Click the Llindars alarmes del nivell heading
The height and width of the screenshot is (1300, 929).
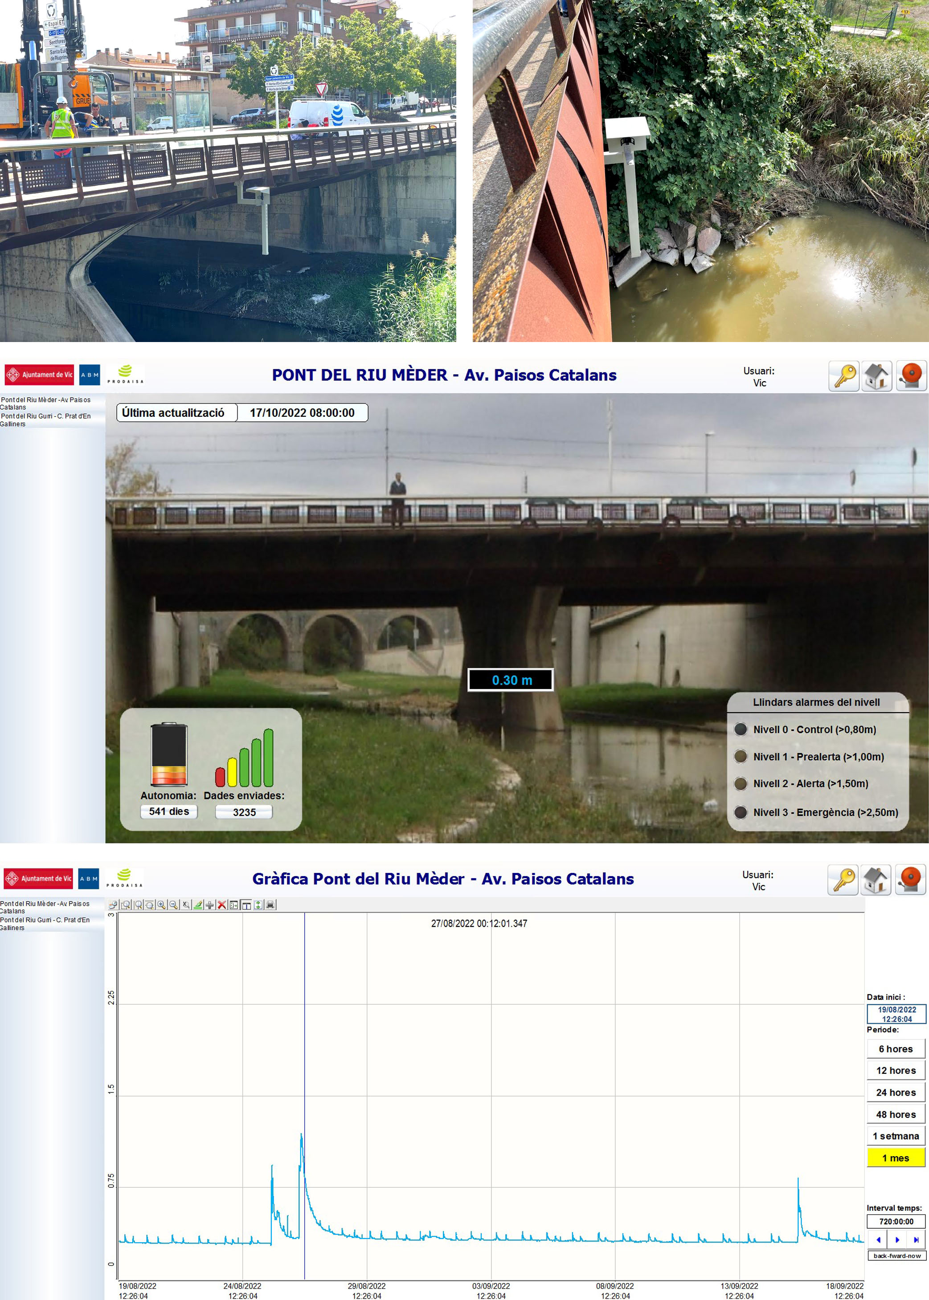pyautogui.click(x=816, y=702)
